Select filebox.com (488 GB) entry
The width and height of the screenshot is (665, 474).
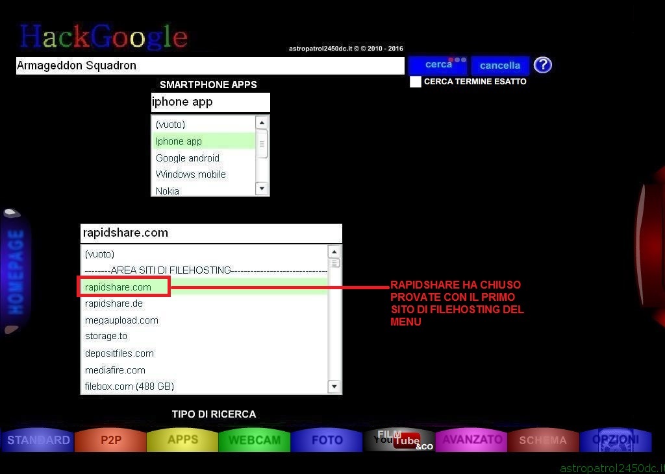(x=205, y=386)
